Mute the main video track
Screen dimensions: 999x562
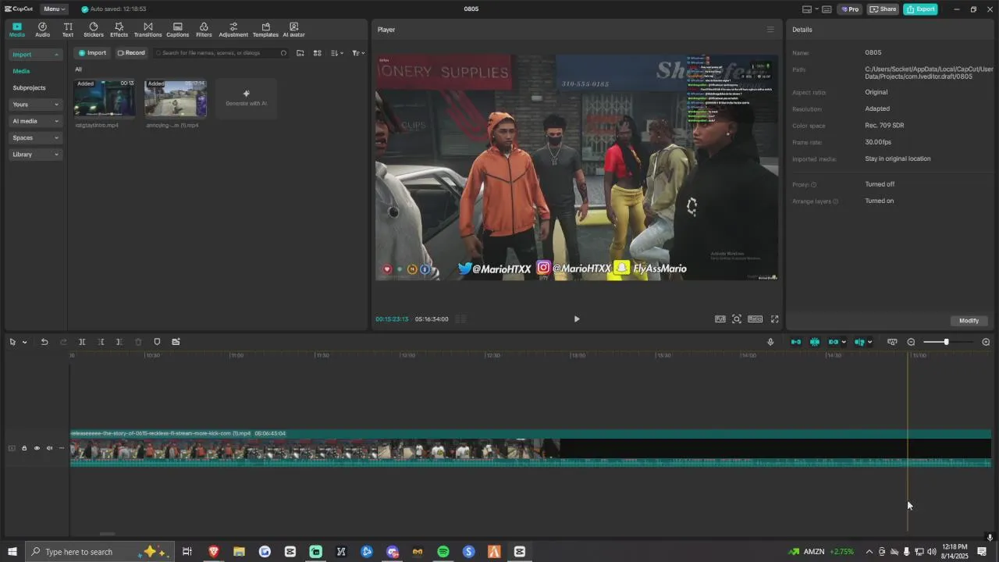tap(49, 448)
